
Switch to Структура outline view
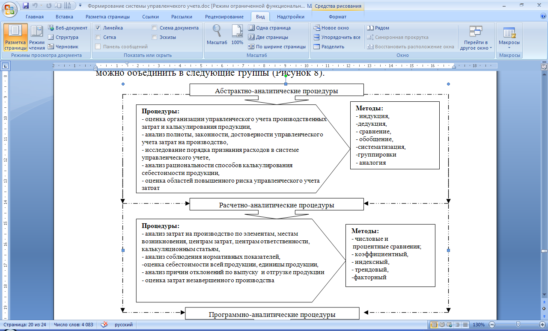click(63, 37)
